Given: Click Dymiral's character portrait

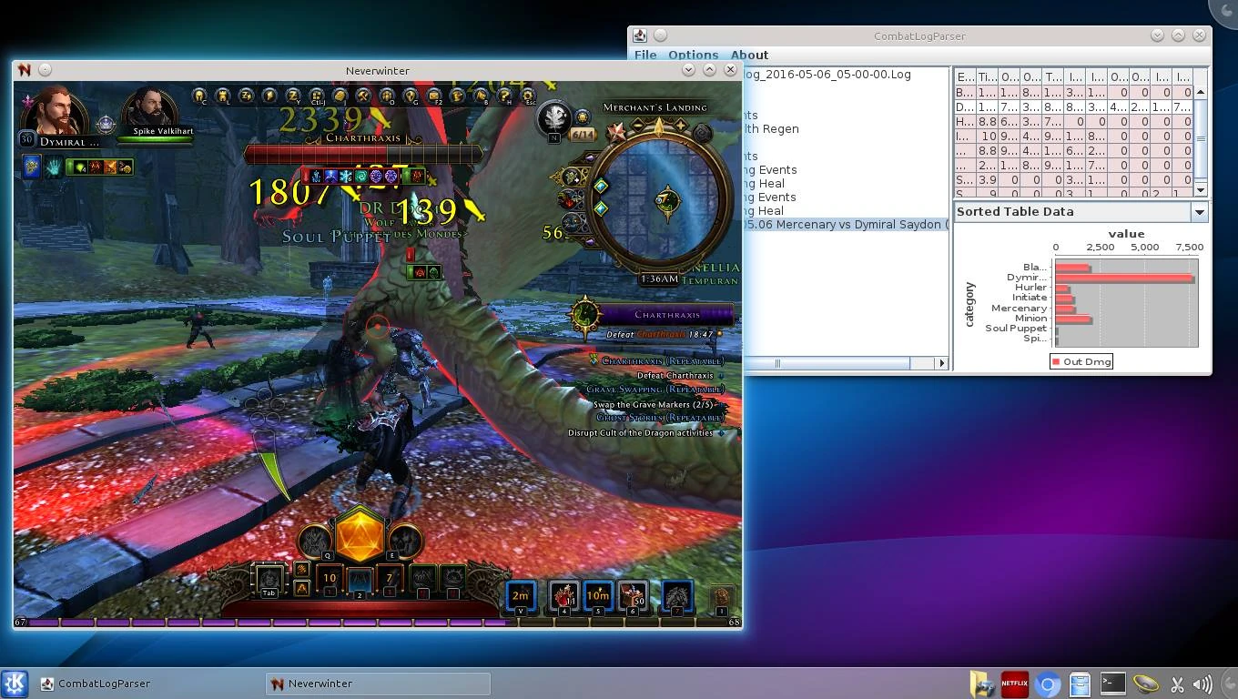Looking at the screenshot, I should pos(56,111).
